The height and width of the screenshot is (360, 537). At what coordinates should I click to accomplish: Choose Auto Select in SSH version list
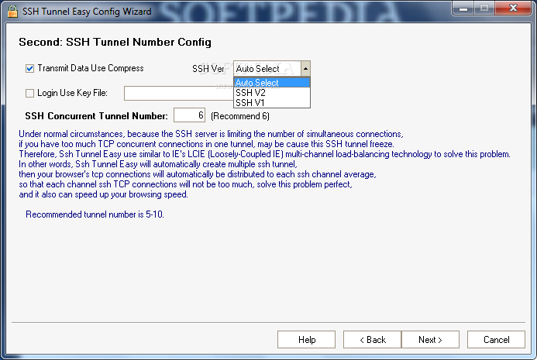tap(272, 83)
